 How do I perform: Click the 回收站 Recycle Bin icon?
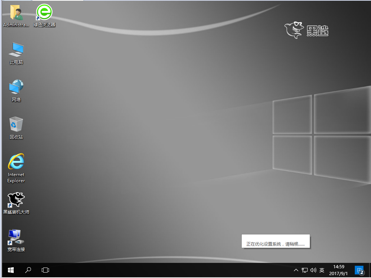tap(16, 125)
